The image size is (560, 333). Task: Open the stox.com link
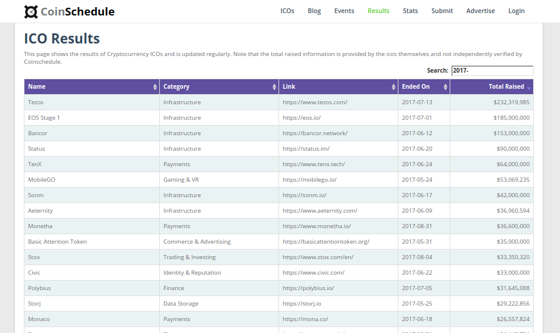[318, 257]
